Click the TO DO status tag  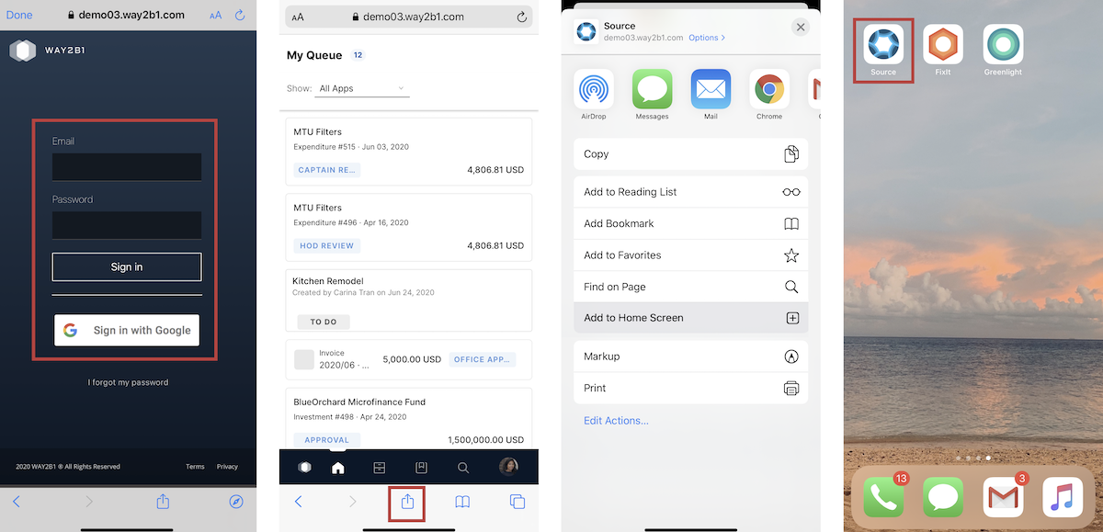pos(324,323)
